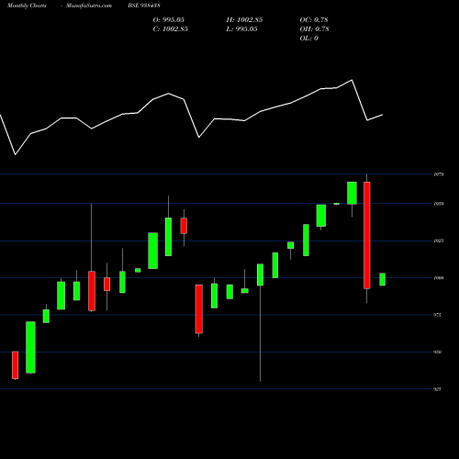Click the first red candle below 950
Image resolution: width=459 pixels, height=459 pixels.
click(16, 365)
